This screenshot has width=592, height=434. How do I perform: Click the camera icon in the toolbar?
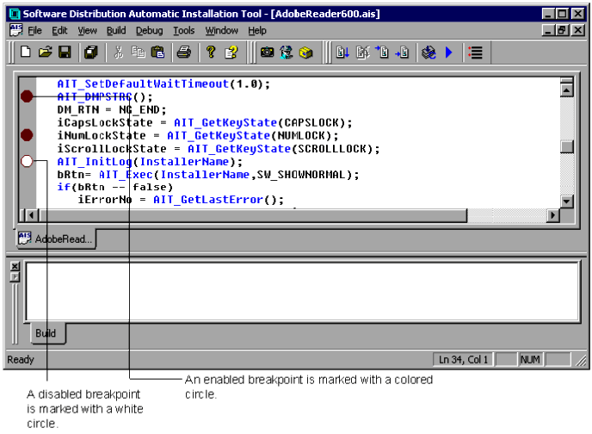pyautogui.click(x=267, y=53)
